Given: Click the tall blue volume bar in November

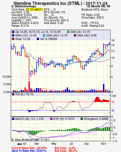Looking at the screenshot, I should pos(104,88).
